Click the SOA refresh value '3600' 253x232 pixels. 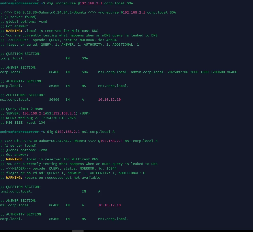click(x=194, y=72)
